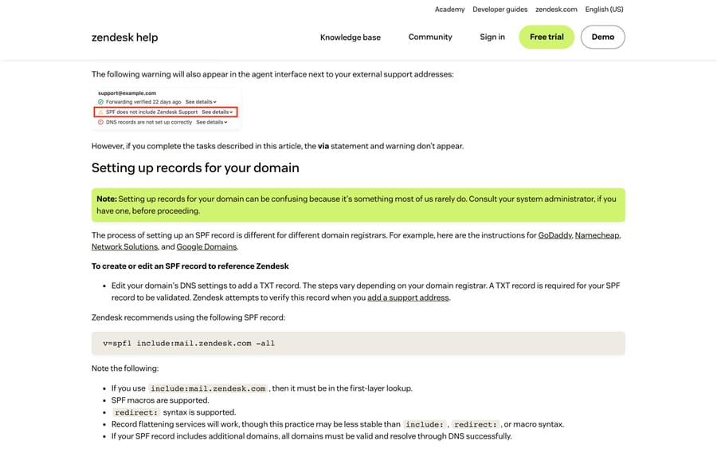
Task: Open the Namecheap instructions link
Action: 597,235
